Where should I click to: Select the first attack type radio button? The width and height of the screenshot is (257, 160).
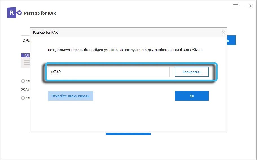(23, 81)
